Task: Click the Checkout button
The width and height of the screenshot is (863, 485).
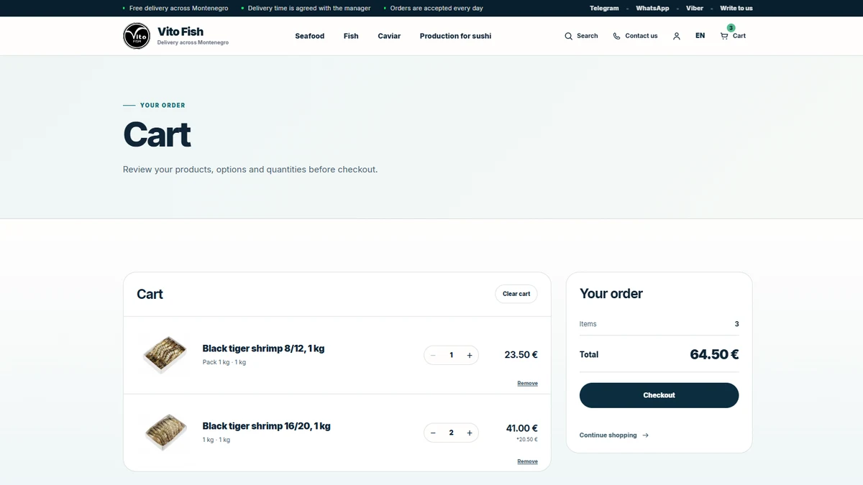Action: pyautogui.click(x=659, y=395)
